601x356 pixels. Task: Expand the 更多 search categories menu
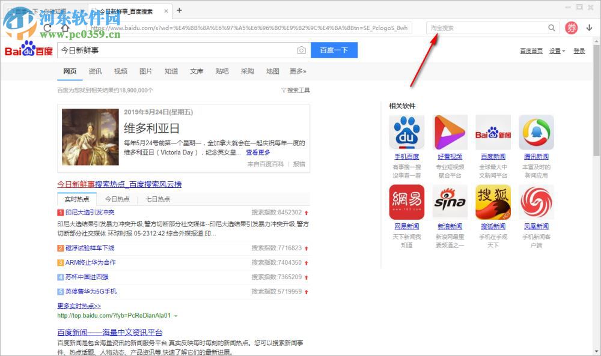296,71
